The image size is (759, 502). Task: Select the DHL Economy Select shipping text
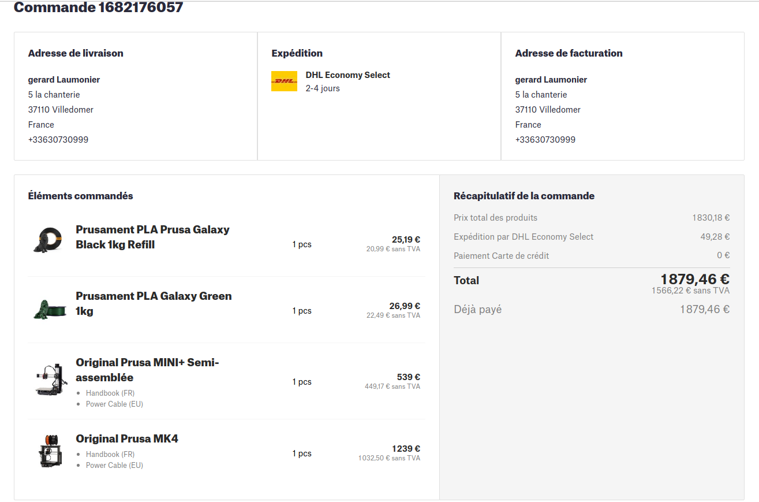coord(347,75)
